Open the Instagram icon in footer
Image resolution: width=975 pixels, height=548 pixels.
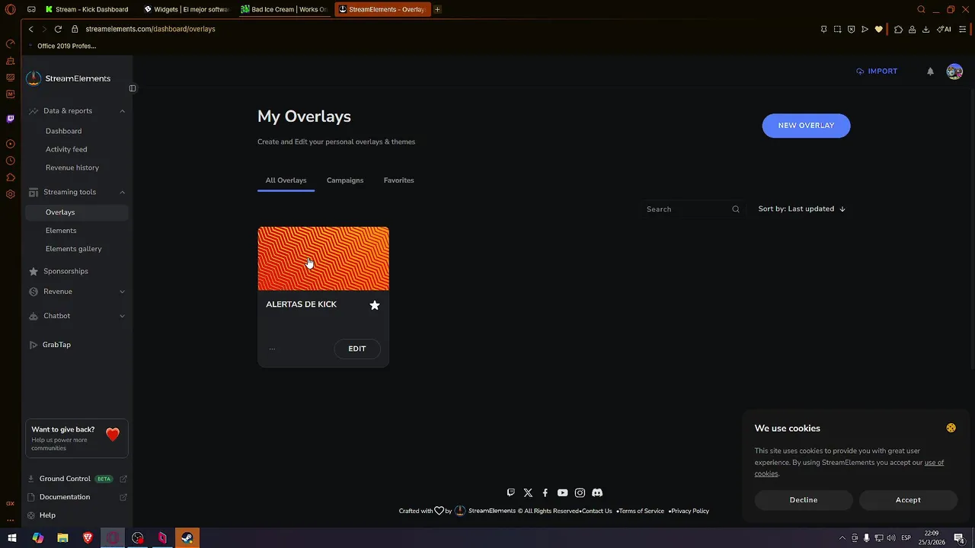[x=580, y=492]
